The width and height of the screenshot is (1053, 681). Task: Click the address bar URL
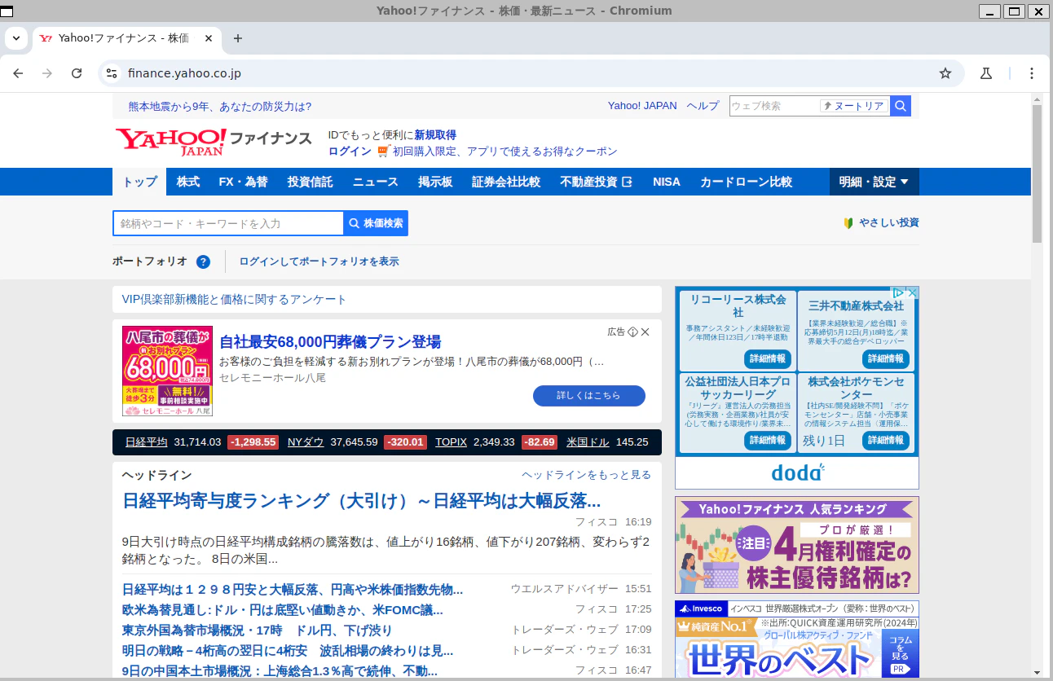184,73
